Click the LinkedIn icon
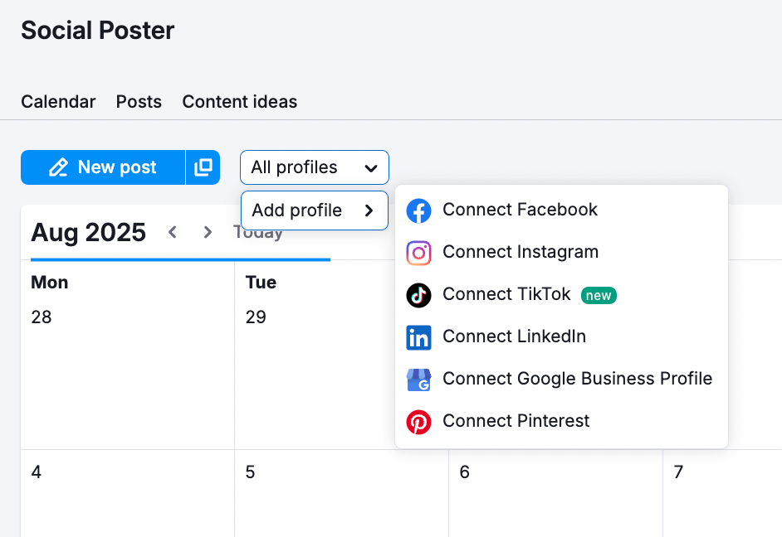This screenshot has width=782, height=537. [419, 337]
